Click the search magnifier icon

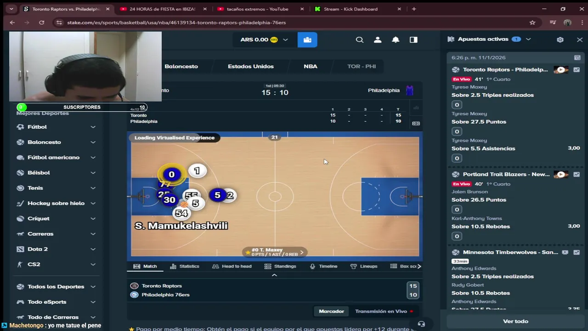click(x=360, y=40)
